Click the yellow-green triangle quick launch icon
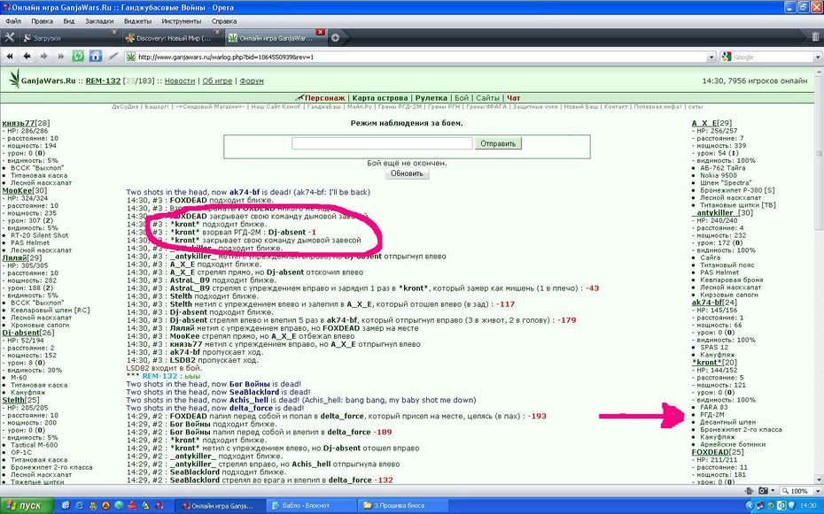 (x=145, y=506)
